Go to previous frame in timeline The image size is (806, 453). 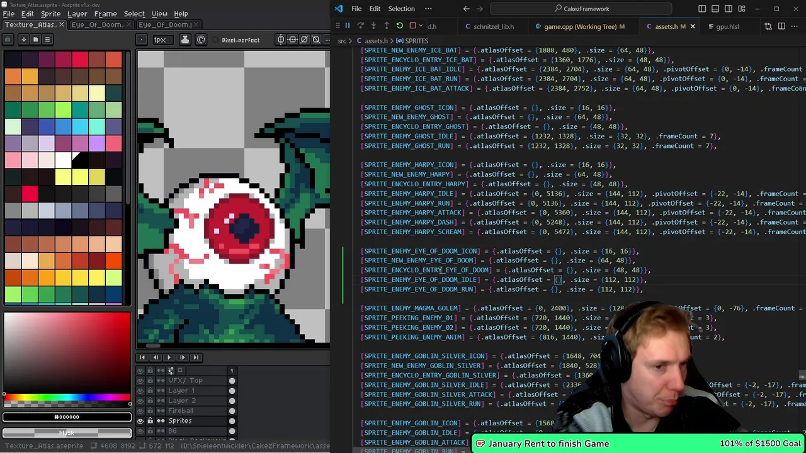[156, 357]
